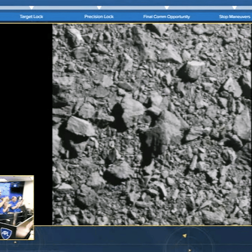Click the APL logo in the inset video
The height and width of the screenshot is (252, 252).
[6, 233]
